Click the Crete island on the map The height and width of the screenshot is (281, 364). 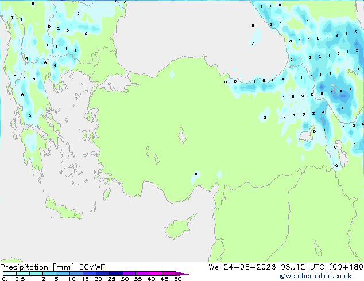point(64,209)
